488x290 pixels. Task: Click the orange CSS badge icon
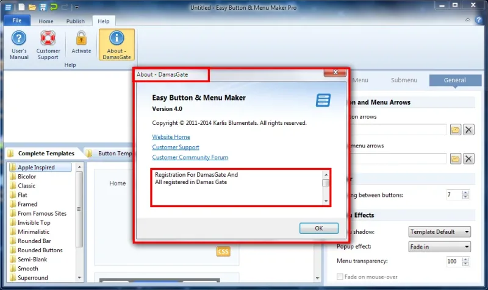click(x=223, y=251)
